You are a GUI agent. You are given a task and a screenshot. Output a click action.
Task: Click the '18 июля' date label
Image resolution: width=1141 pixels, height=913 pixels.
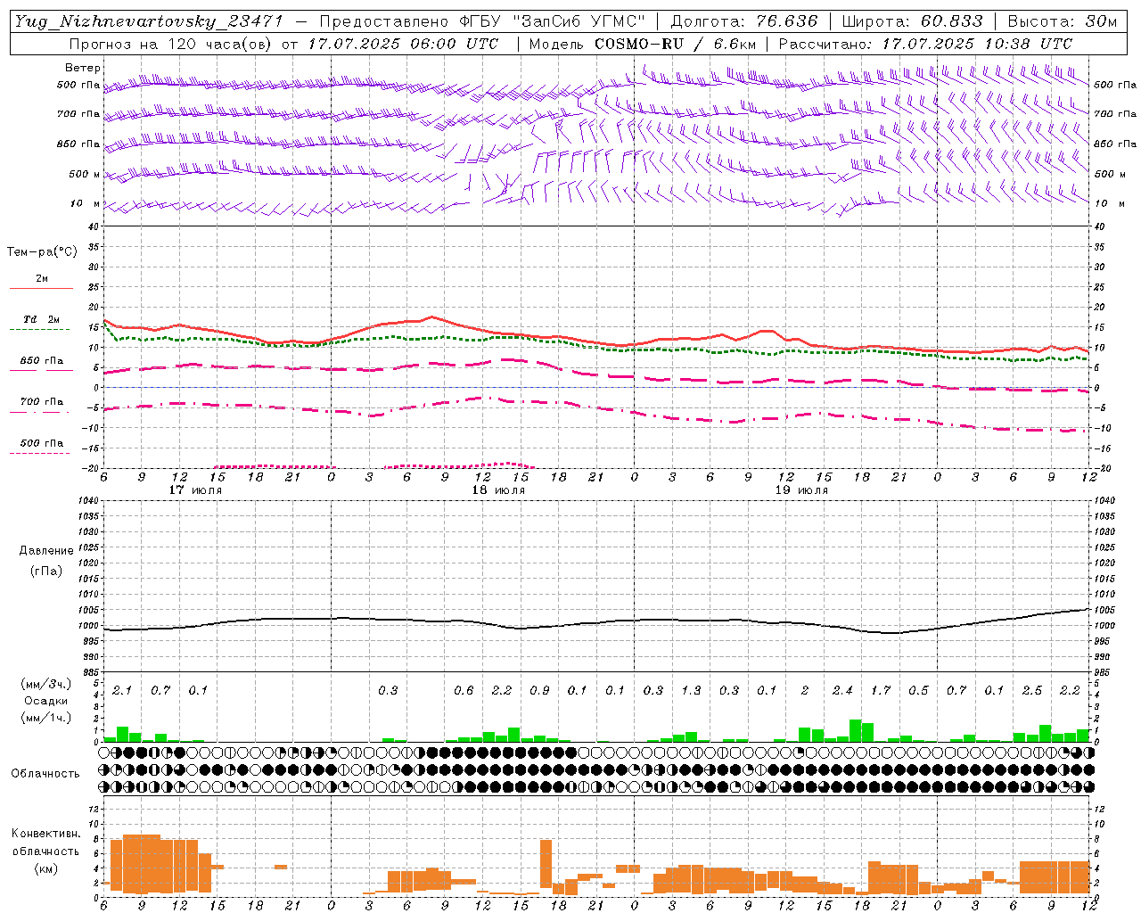click(x=498, y=490)
